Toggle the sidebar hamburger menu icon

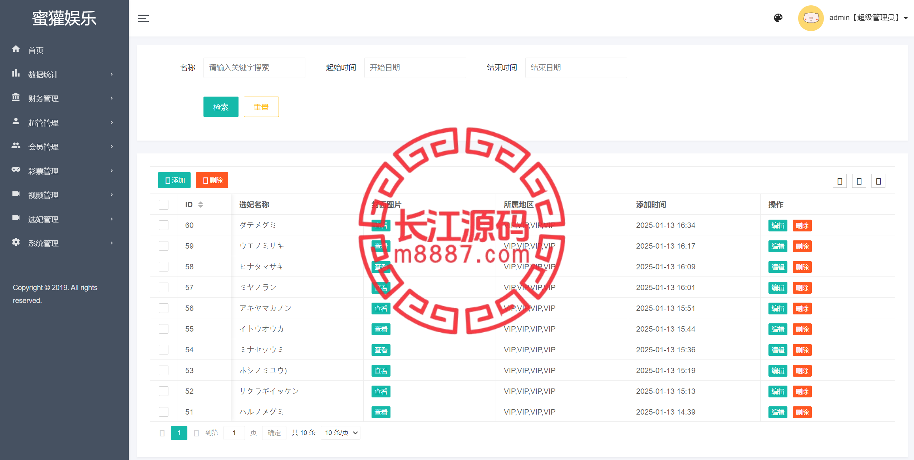click(143, 18)
